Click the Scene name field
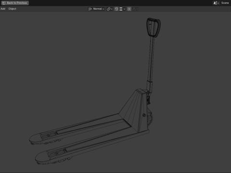Image resolution: width=231 pixels, height=173 pixels. point(225,3)
